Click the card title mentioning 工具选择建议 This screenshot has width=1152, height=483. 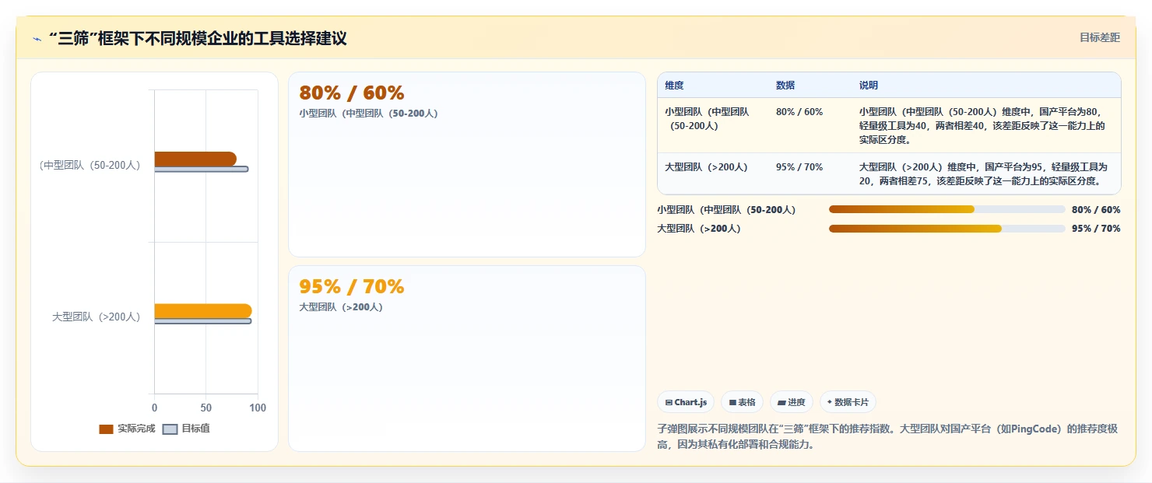click(x=198, y=38)
